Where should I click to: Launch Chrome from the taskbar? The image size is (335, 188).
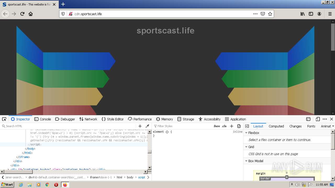[x=47, y=185]
